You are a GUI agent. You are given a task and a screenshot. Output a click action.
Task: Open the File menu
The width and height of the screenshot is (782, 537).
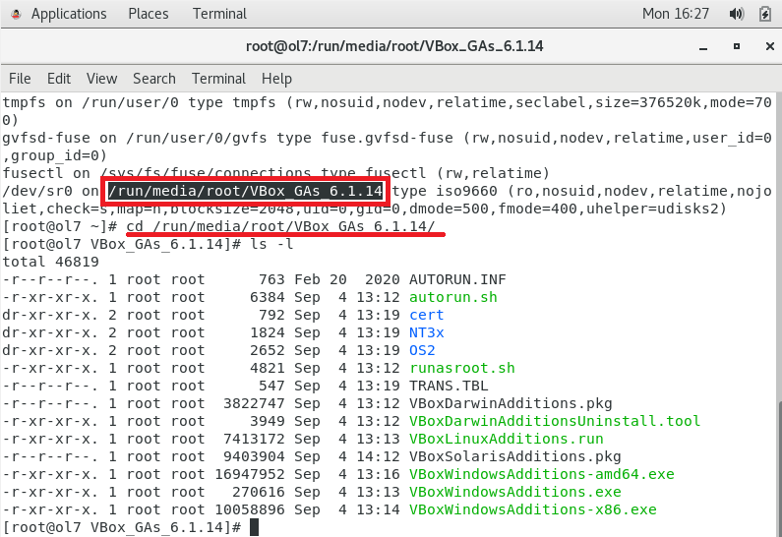pyautogui.click(x=20, y=79)
